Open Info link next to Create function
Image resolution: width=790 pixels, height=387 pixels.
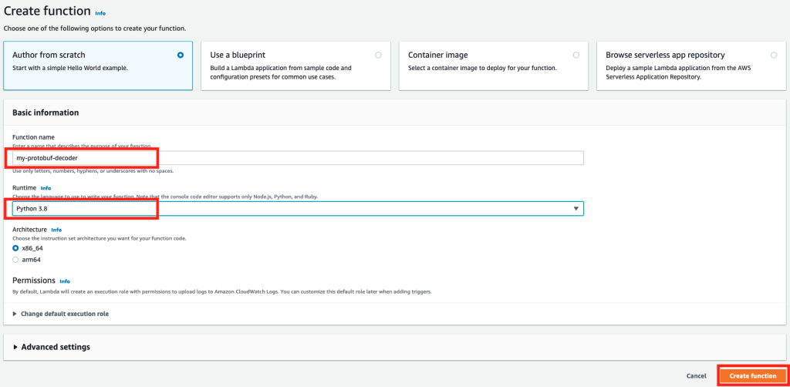[100, 13]
